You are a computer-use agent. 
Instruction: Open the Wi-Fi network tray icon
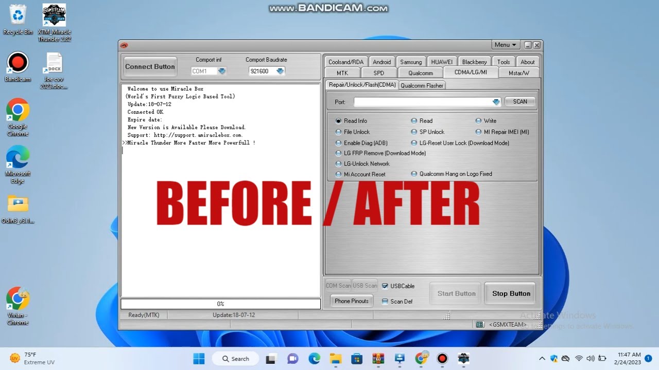[x=579, y=359]
